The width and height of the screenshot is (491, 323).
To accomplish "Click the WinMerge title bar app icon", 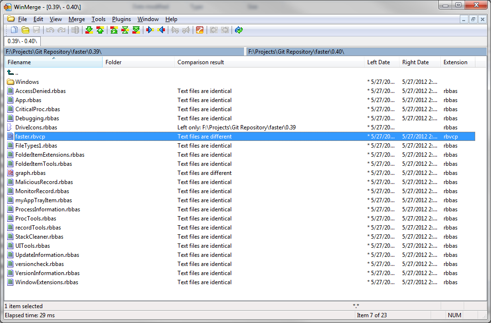I will (8, 7).
